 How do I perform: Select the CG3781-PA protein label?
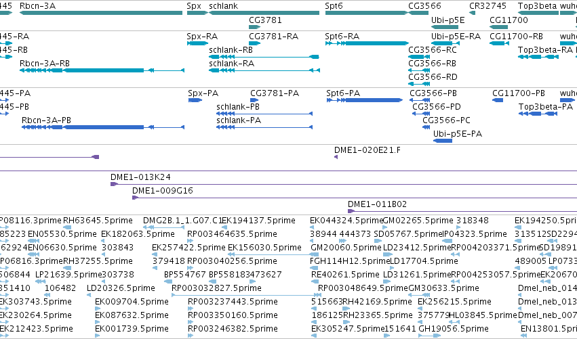[275, 93]
